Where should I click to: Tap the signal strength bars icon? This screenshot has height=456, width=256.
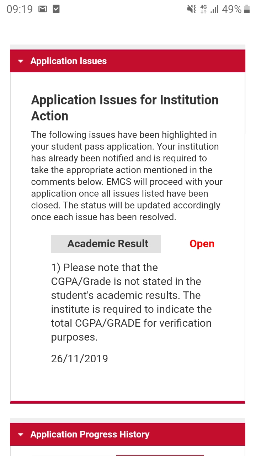pos(214,10)
